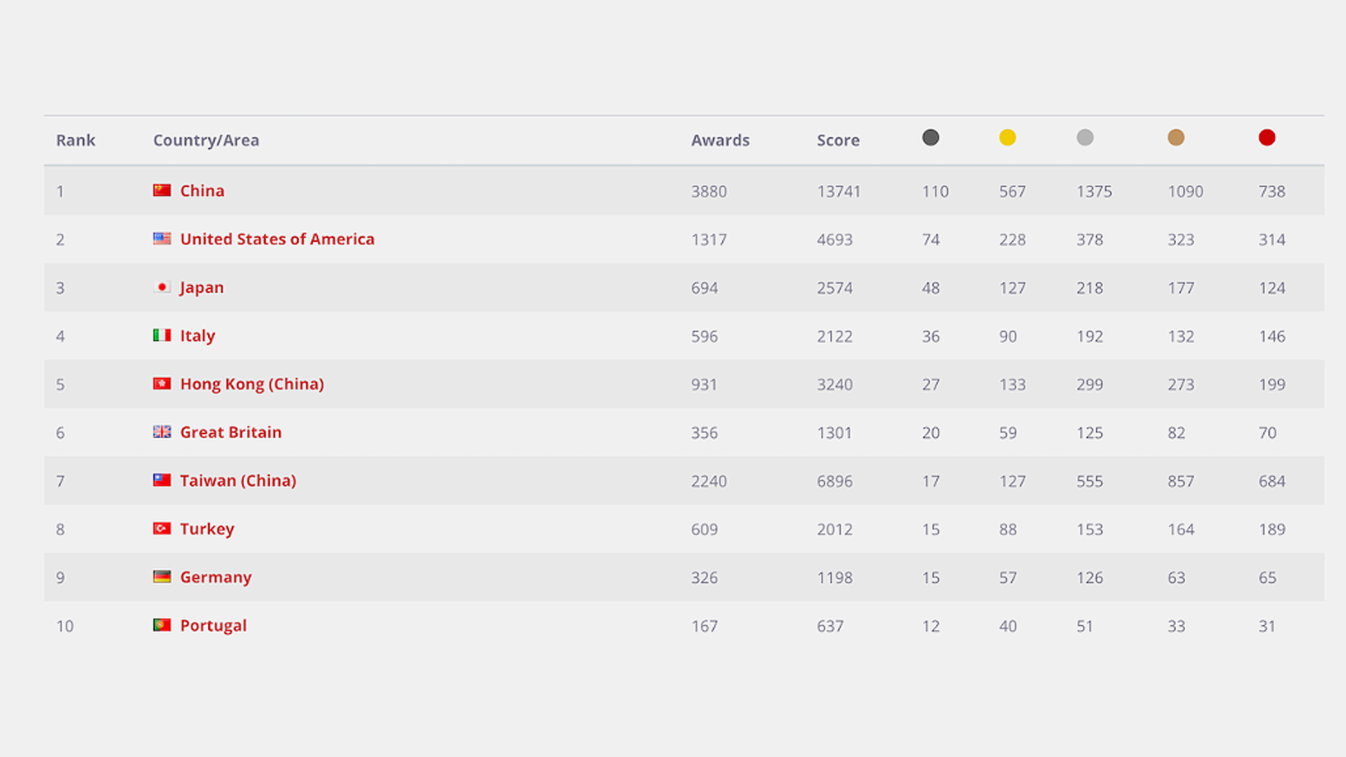
Task: Open the United States of America link
Action: tap(277, 239)
